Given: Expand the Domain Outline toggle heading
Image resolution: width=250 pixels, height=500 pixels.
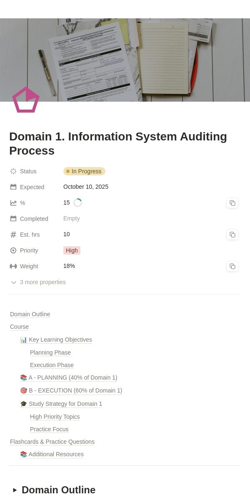Looking at the screenshot, I should pos(15,490).
